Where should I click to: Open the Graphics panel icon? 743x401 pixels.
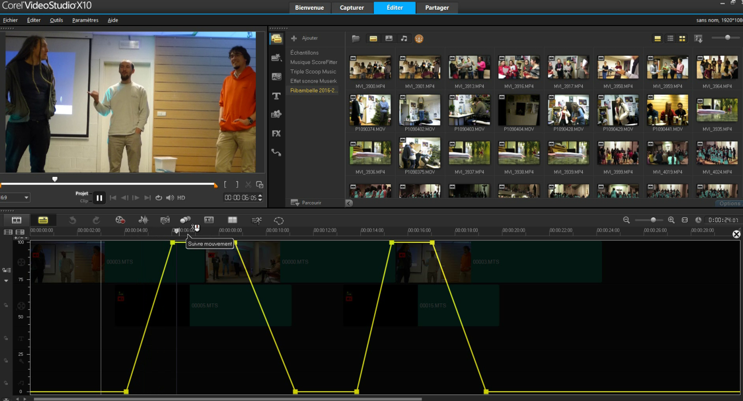276,114
